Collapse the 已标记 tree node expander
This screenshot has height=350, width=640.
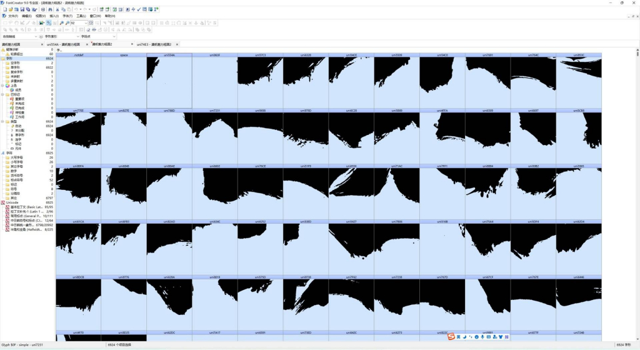click(x=2, y=94)
